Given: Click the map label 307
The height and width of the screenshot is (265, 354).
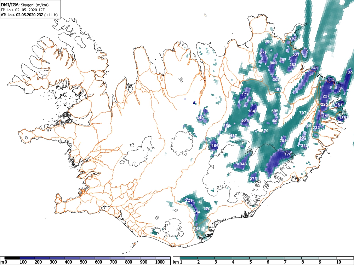Looking at the screenshot, I should tap(276, 79).
